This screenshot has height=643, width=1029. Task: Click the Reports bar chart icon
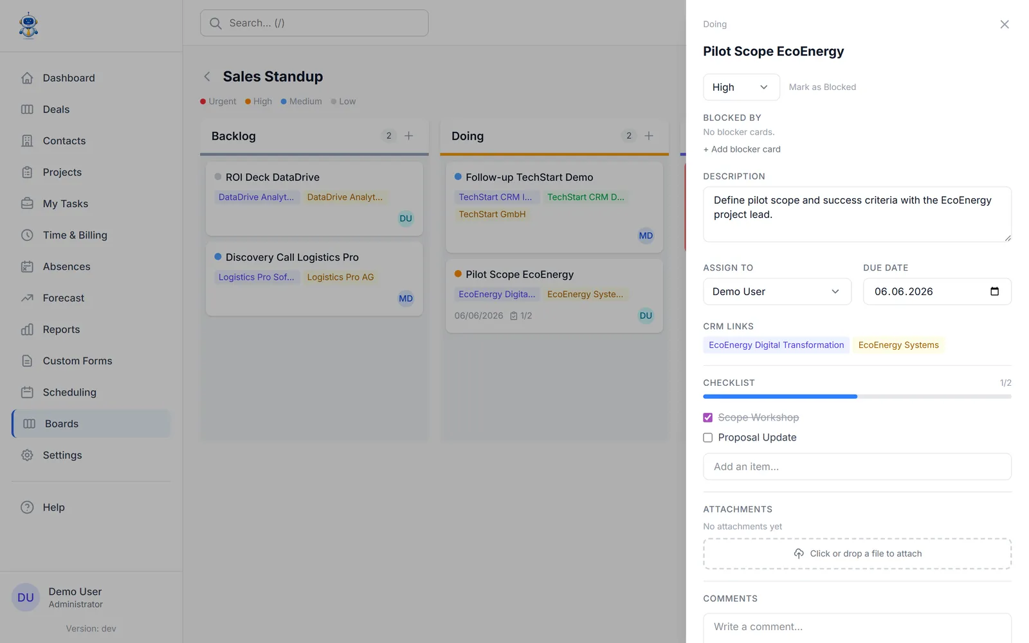point(27,329)
